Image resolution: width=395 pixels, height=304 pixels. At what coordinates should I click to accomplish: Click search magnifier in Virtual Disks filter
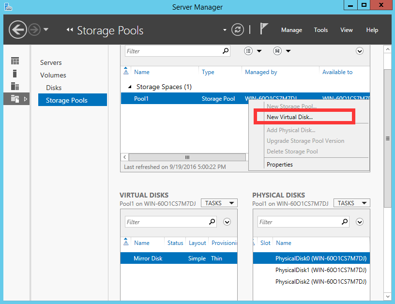(212, 222)
